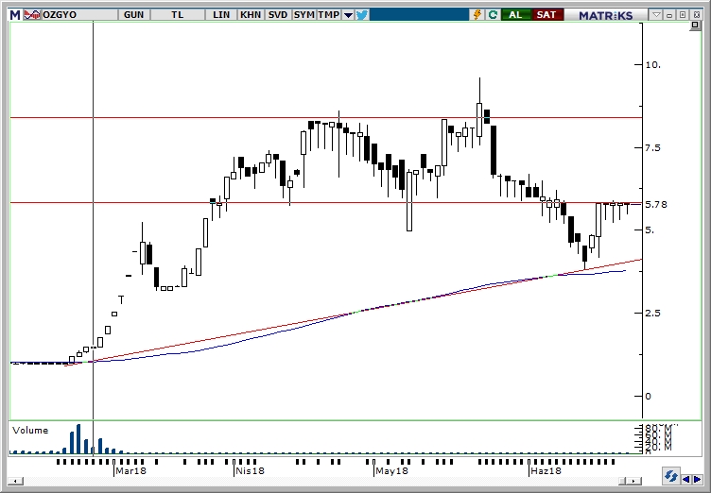Click the red SAT sell button
Image resolution: width=711 pixels, height=493 pixels.
(546, 15)
